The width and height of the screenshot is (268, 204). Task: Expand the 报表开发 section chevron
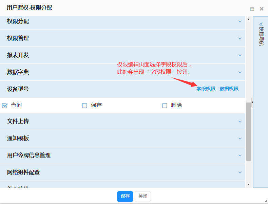coord(240,55)
